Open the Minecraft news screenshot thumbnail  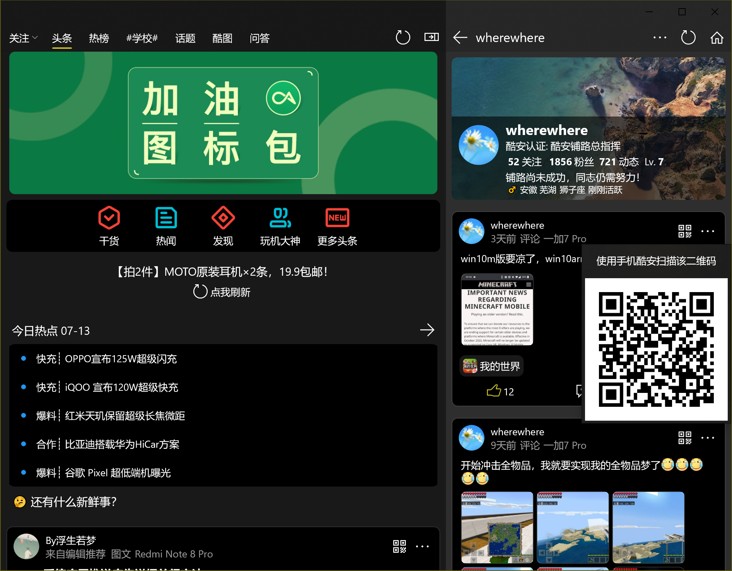[497, 309]
